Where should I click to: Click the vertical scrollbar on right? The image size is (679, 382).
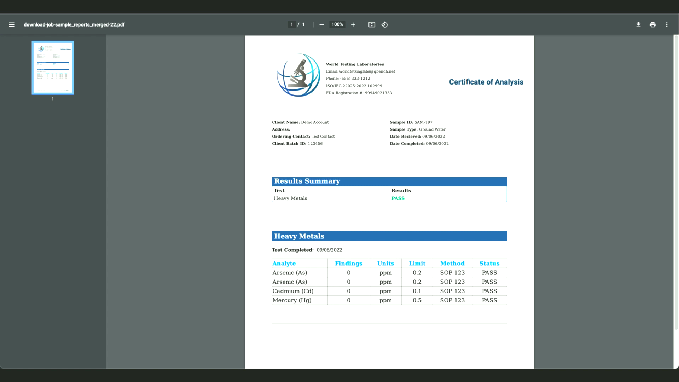tap(676, 182)
